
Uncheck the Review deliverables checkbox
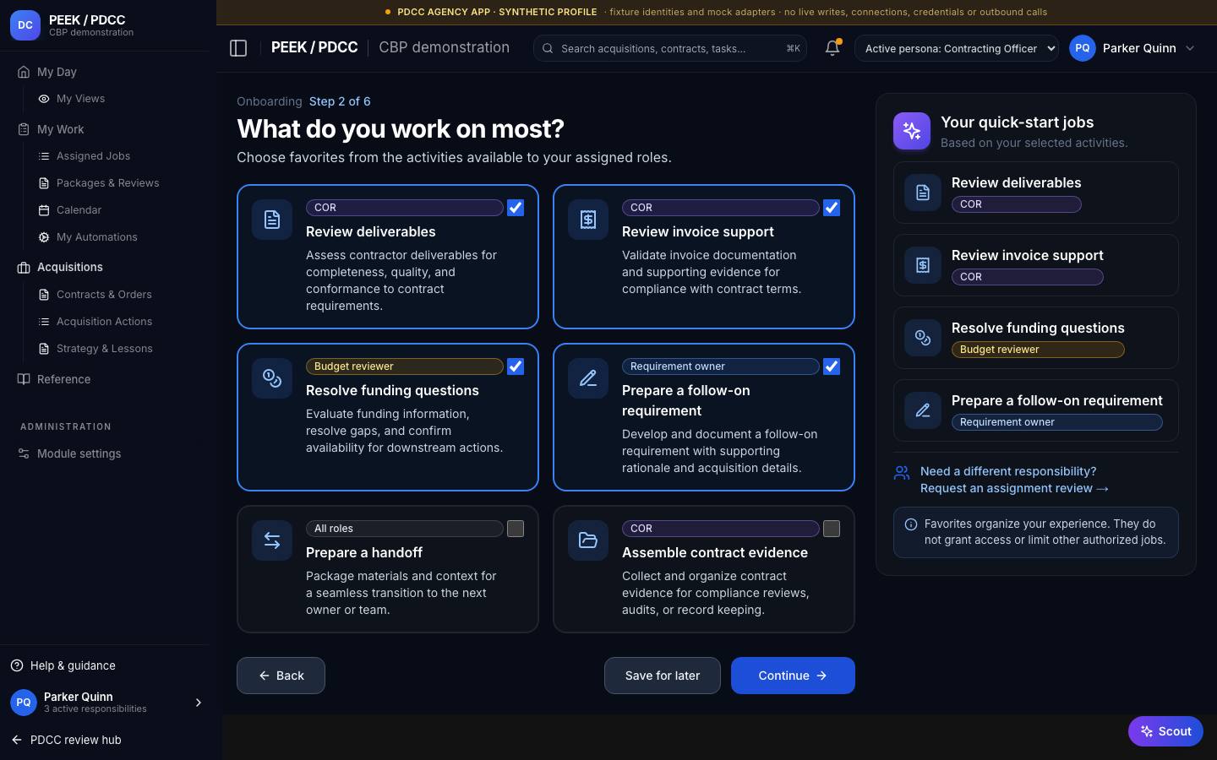coord(516,208)
